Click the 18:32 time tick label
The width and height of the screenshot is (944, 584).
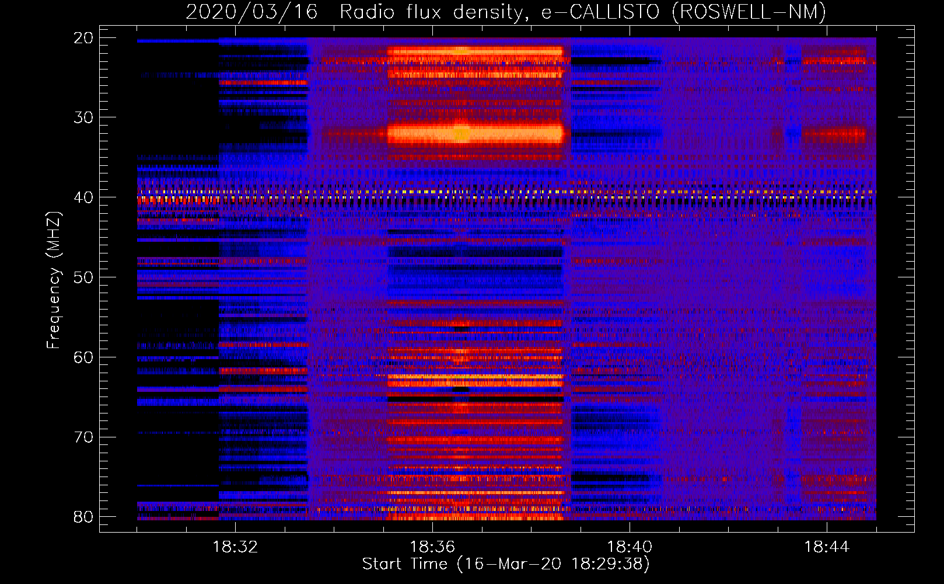[235, 547]
